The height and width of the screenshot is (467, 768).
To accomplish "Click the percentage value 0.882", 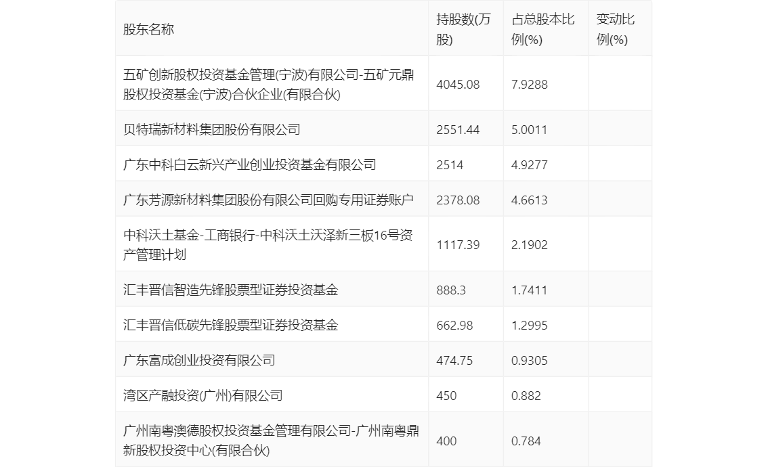I will 526,395.
